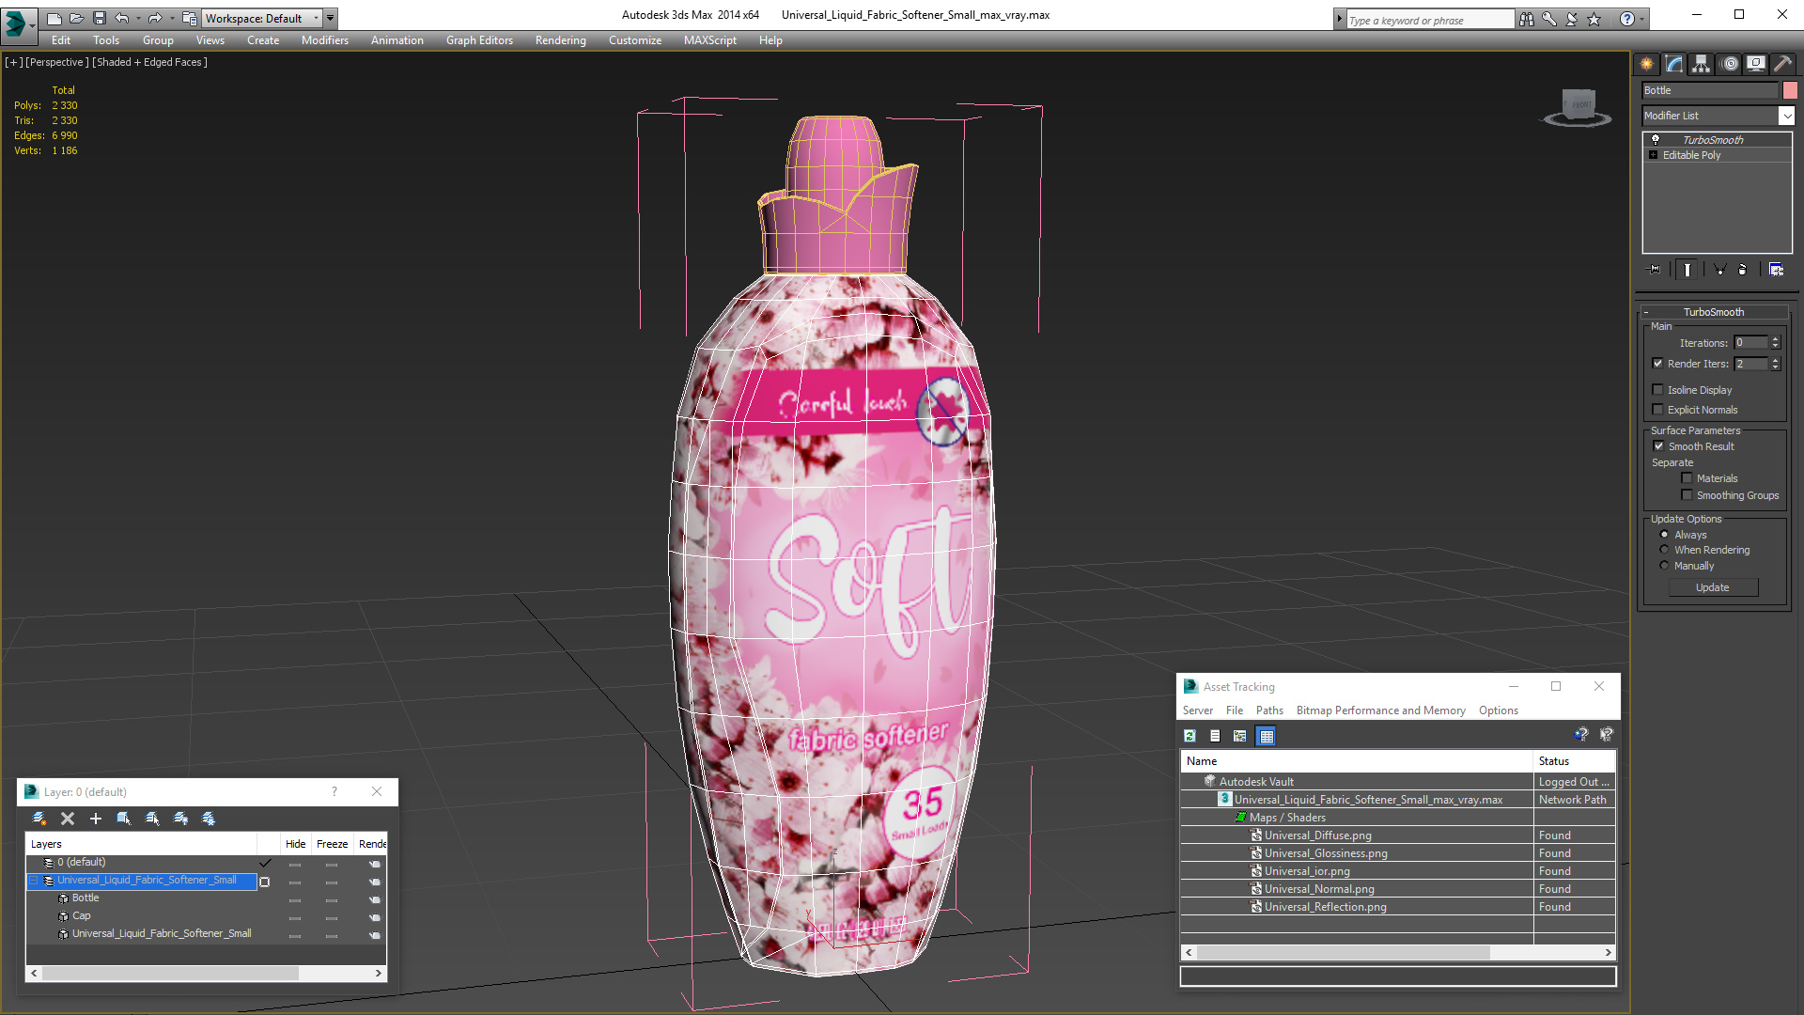The image size is (1804, 1015).
Task: Redo the action using the redo arrow
Action: [x=155, y=18]
